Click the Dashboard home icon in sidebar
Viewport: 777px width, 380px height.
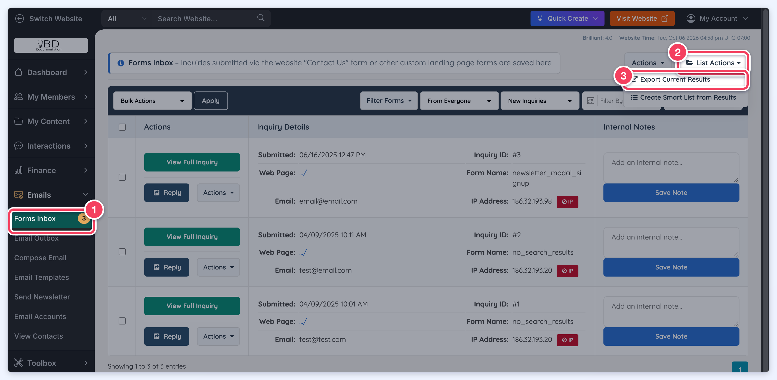(19, 72)
